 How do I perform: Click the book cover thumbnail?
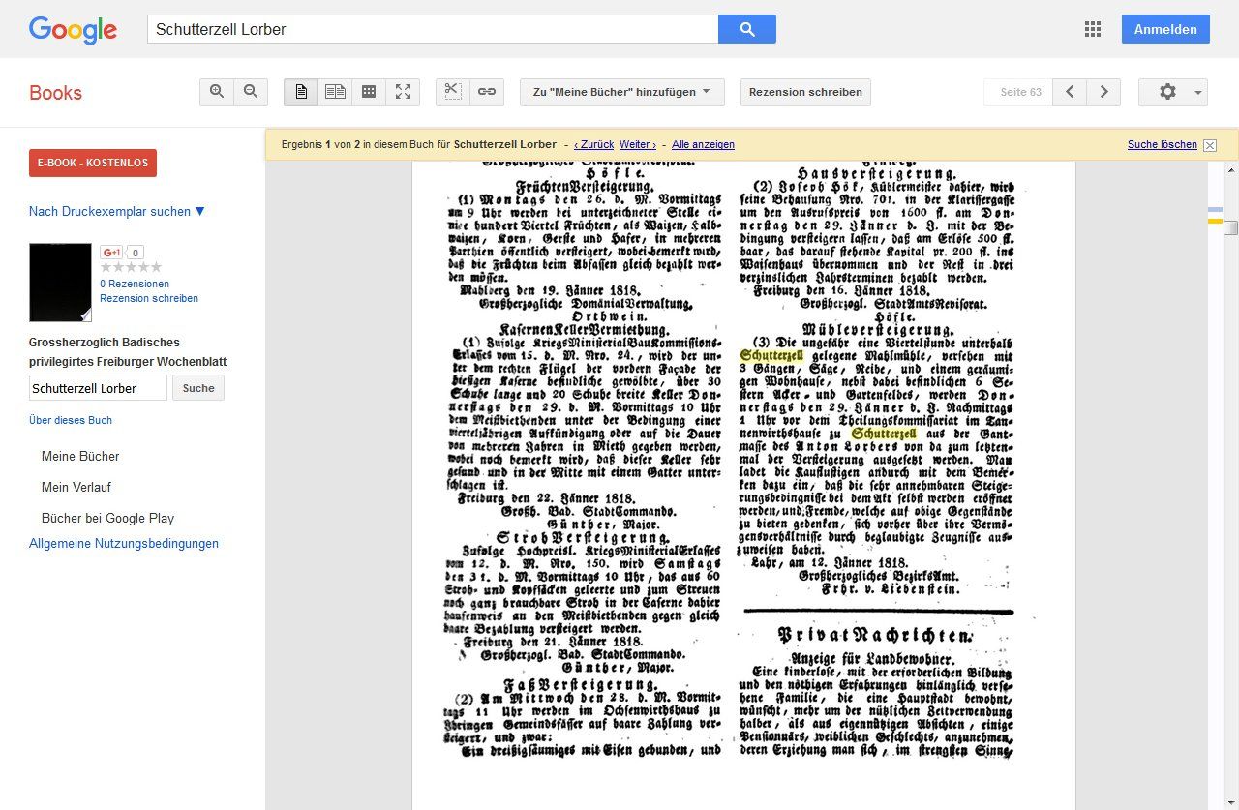point(60,282)
